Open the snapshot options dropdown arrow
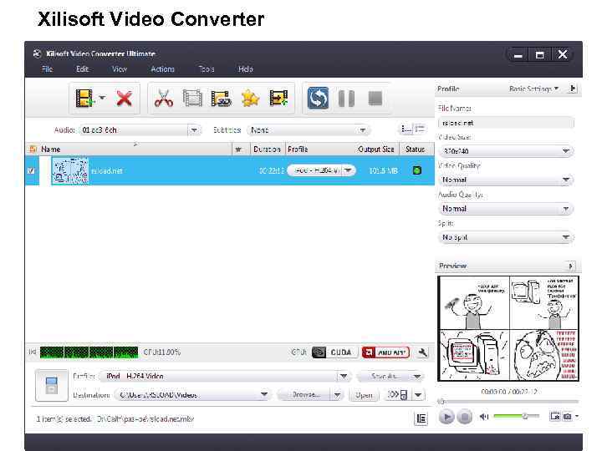This screenshot has width=602, height=451. [576, 416]
